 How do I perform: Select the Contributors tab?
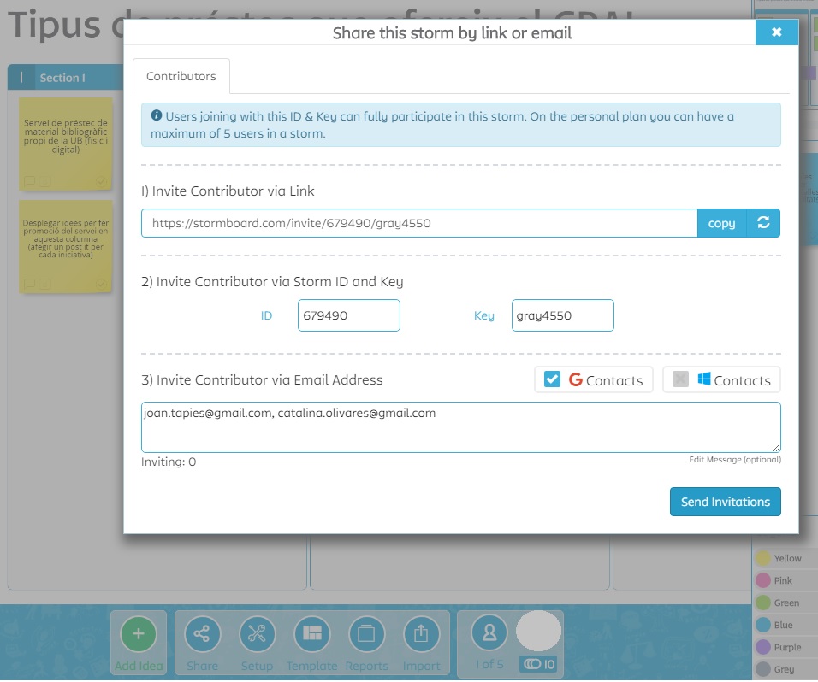[x=181, y=76]
